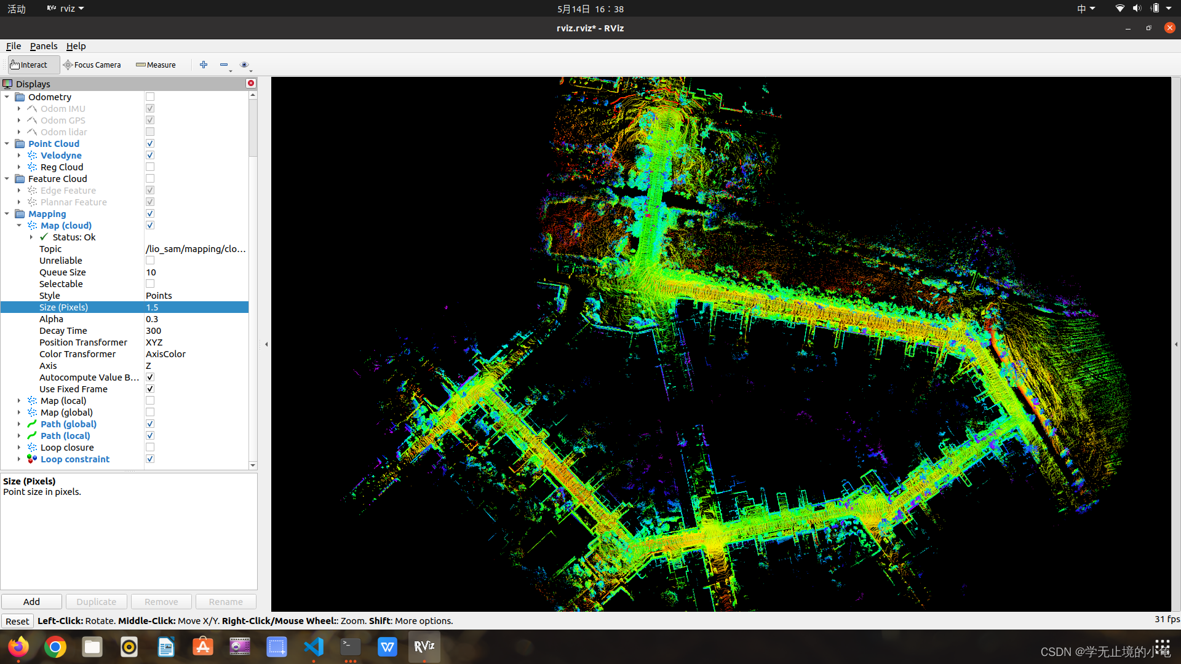Click the Size (Pixels) value field

click(x=196, y=307)
